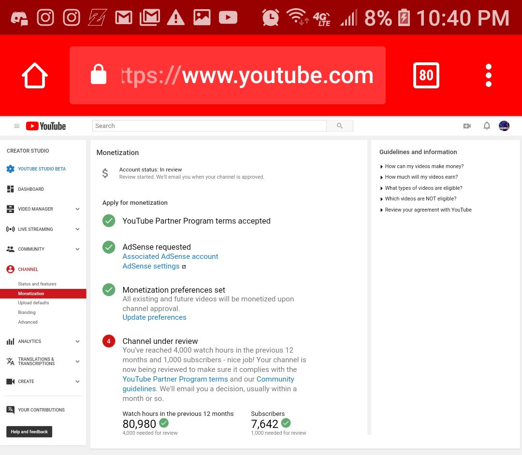This screenshot has height=455, width=522.
Task: Open YouTube Partner Program terms link
Action: coord(175,379)
